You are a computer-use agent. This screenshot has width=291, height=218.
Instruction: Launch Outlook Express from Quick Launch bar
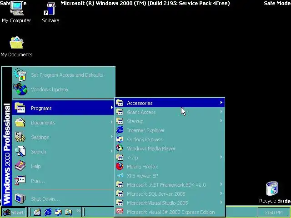coord(58,212)
